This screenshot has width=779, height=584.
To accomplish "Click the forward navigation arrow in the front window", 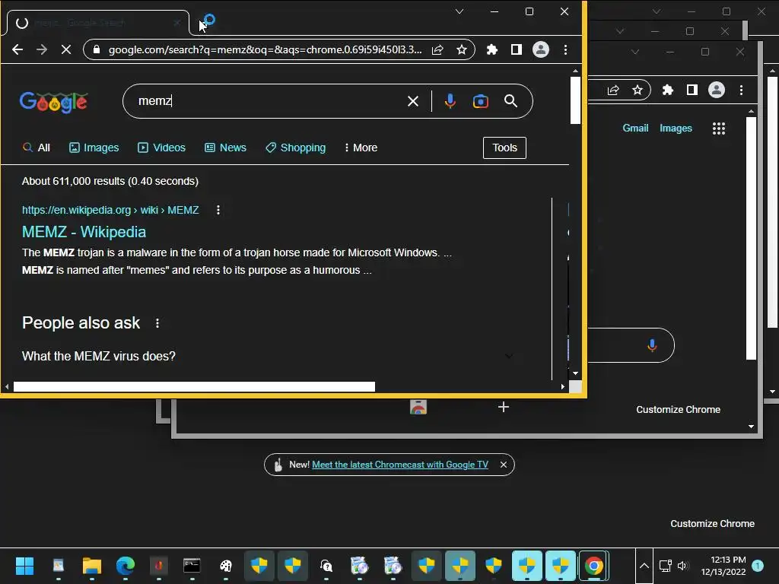I will (42, 49).
